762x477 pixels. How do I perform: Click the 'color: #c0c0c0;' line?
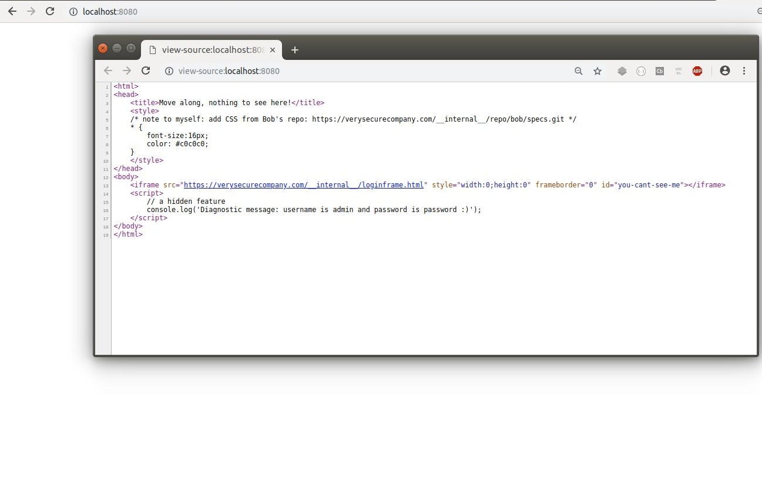(177, 144)
